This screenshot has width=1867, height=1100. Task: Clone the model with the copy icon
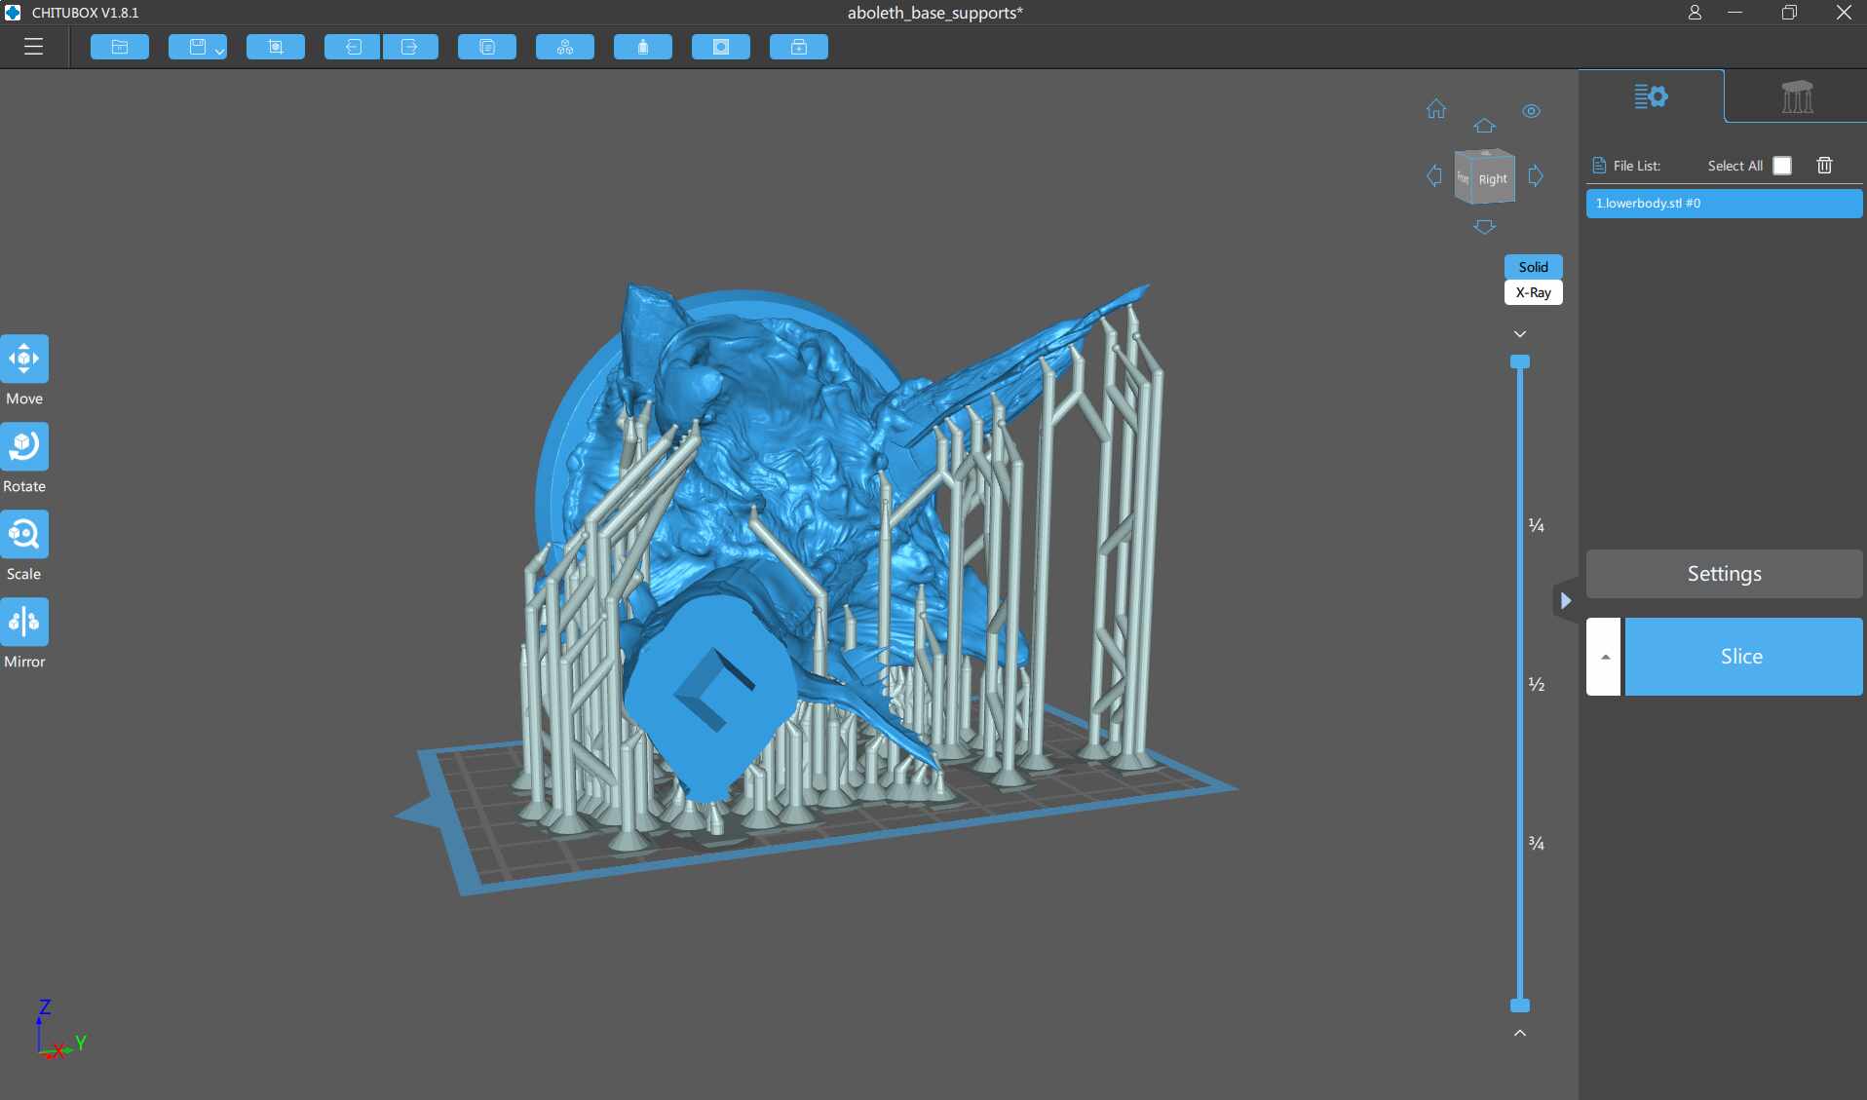coord(486,47)
